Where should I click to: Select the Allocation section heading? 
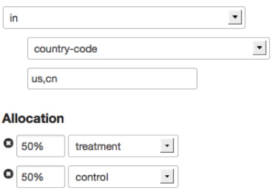click(33, 119)
